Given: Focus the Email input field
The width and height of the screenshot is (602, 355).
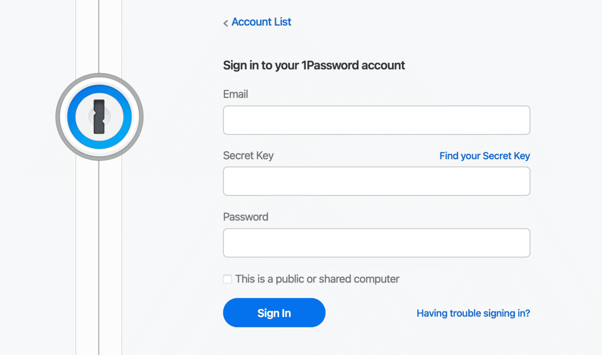Looking at the screenshot, I should point(376,120).
